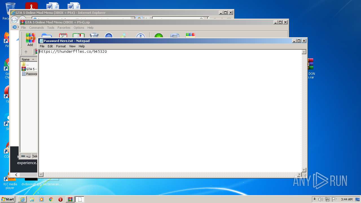This screenshot has width=361, height=203.
Task: Open the volume control in system tray
Action: [x=321, y=199]
